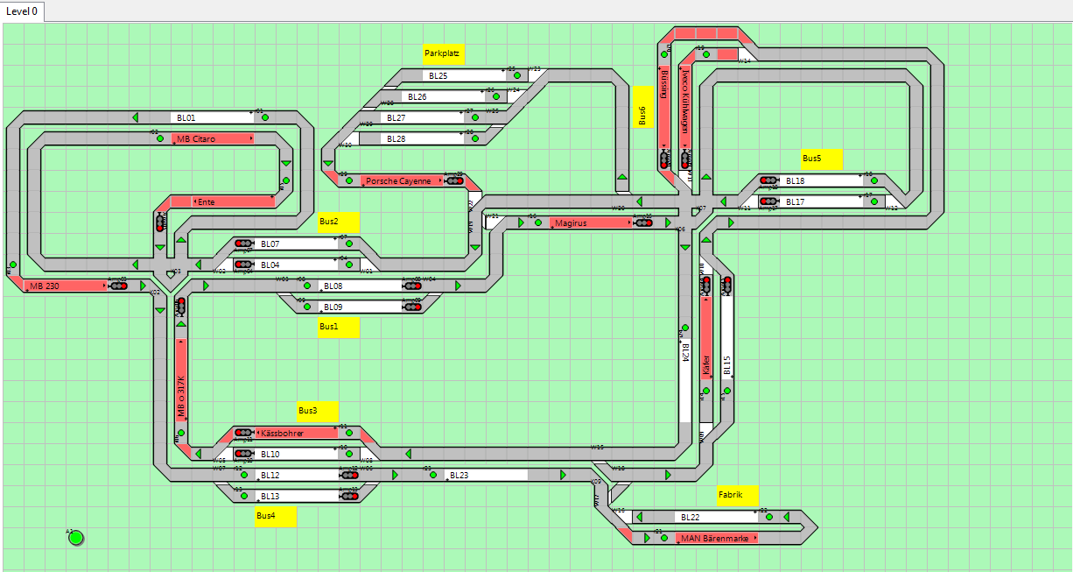This screenshot has width=1073, height=572.
Task: Click the signal right of block BL13
Action: point(349,496)
